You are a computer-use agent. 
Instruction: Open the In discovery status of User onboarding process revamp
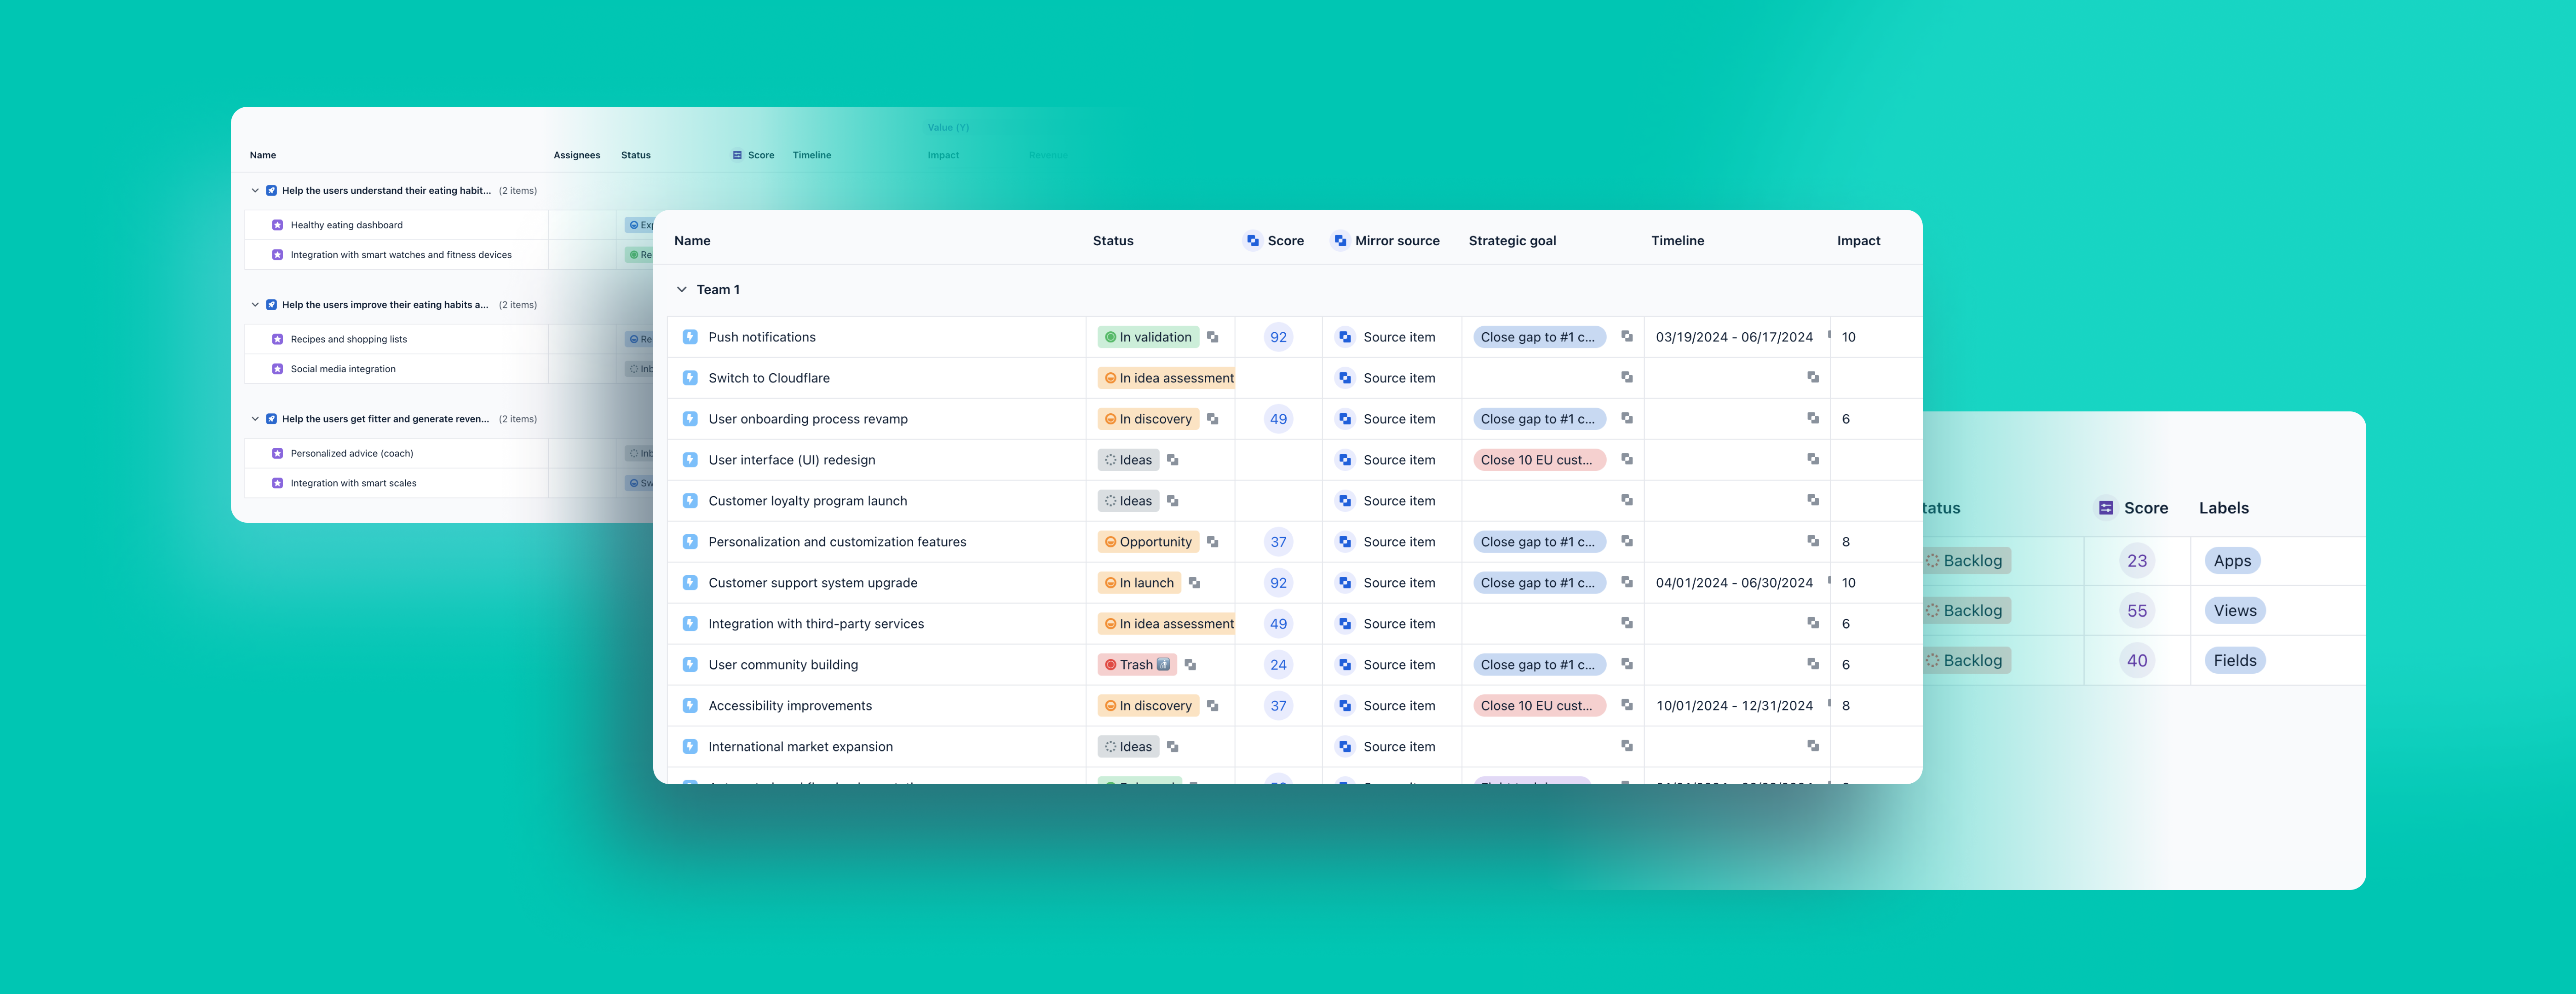[1148, 419]
